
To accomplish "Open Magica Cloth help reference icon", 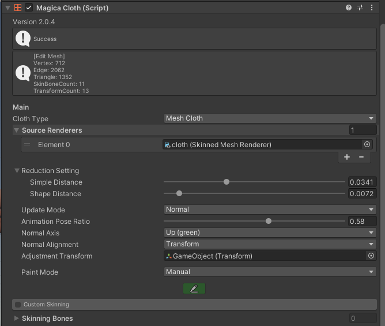I will pos(349,8).
